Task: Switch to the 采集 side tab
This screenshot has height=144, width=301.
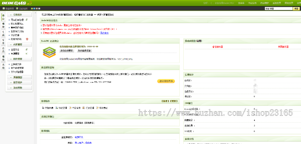Action: 3,42
